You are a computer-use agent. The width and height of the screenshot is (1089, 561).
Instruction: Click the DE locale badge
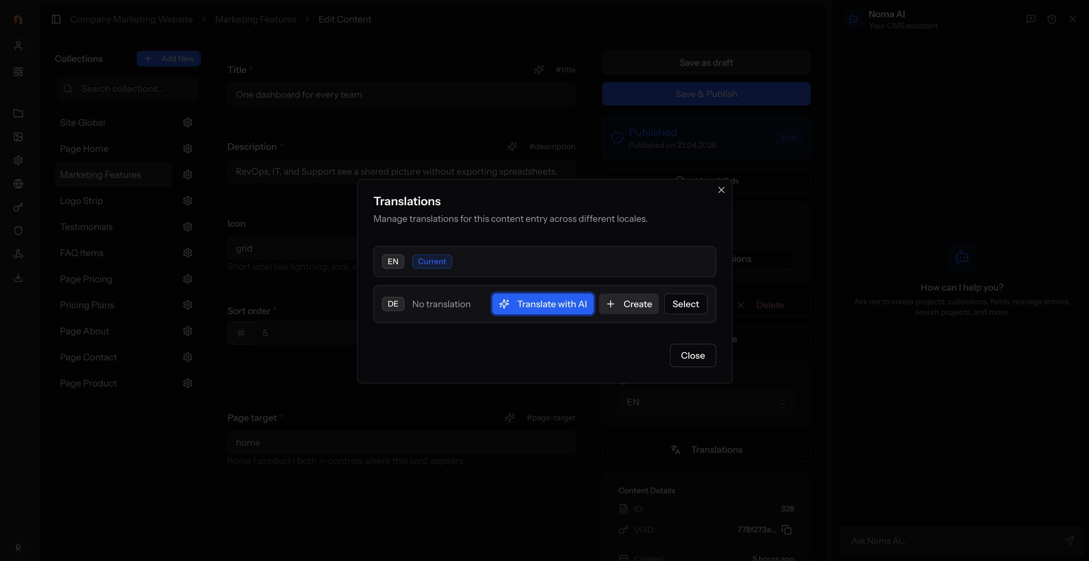(393, 304)
